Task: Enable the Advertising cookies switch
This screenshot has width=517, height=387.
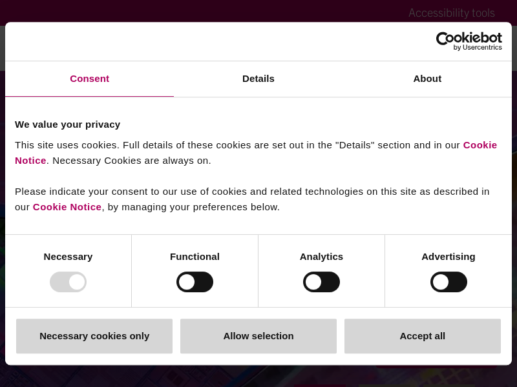Action: tap(448, 282)
